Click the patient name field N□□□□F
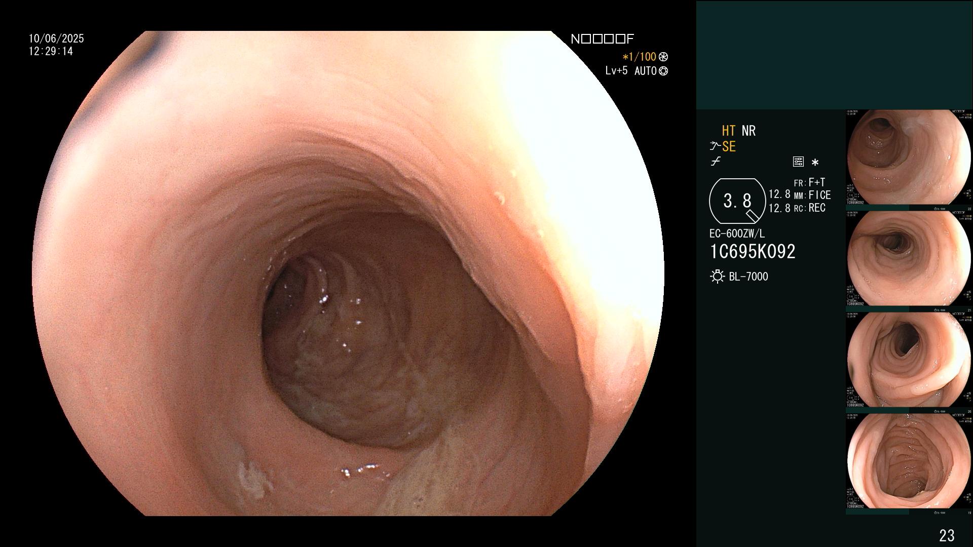The image size is (973, 547). tap(602, 39)
